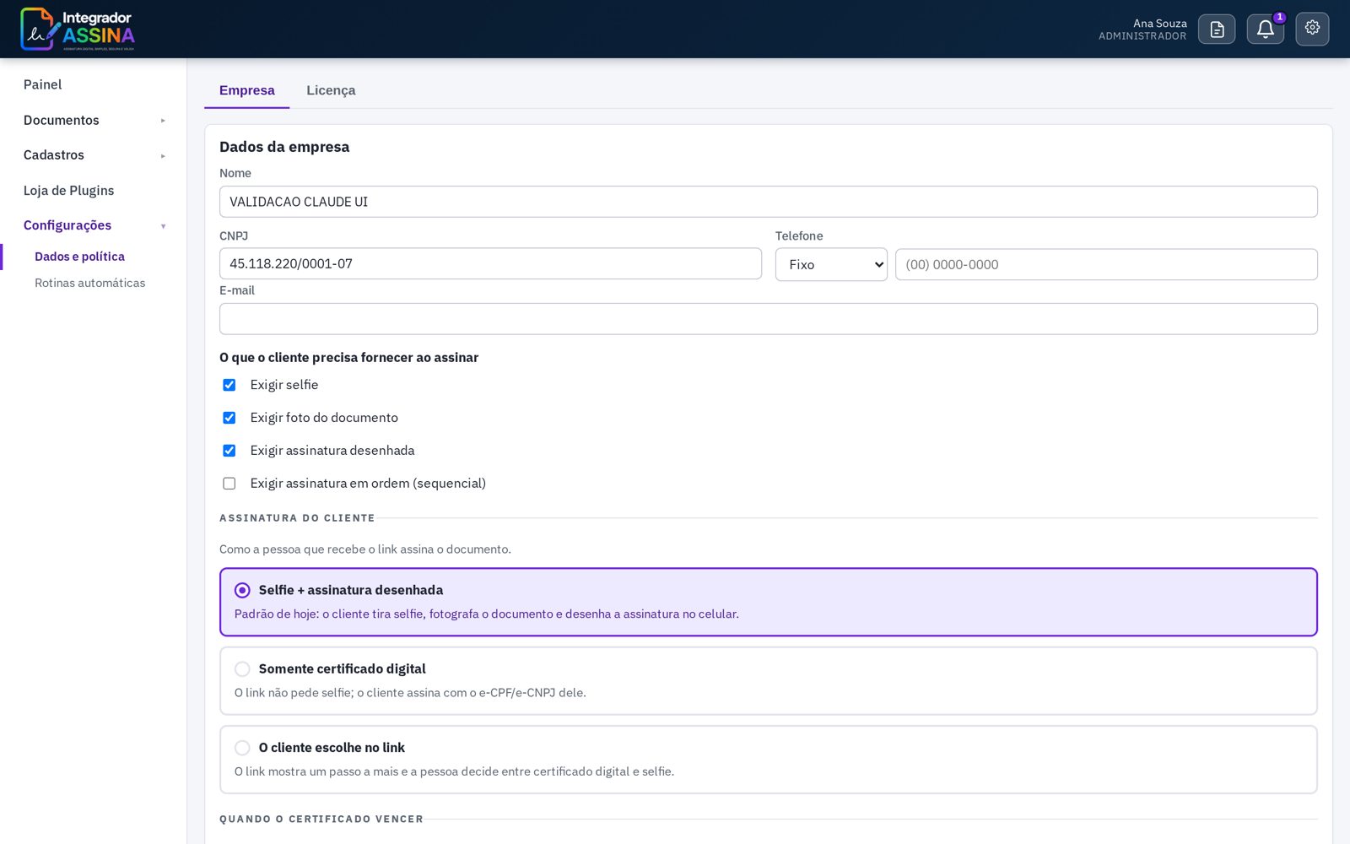Screen dimensions: 1350x844
Task: Open the documents icon in header
Action: tap(1217, 30)
